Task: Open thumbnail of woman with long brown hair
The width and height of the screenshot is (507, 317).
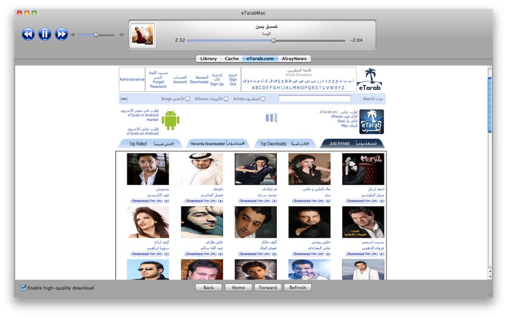Action: coord(148,223)
